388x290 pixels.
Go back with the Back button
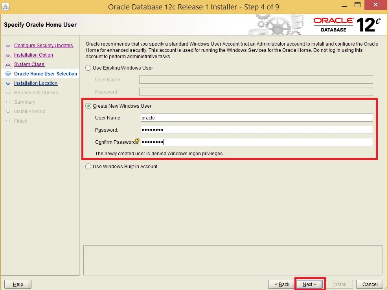coord(282,284)
